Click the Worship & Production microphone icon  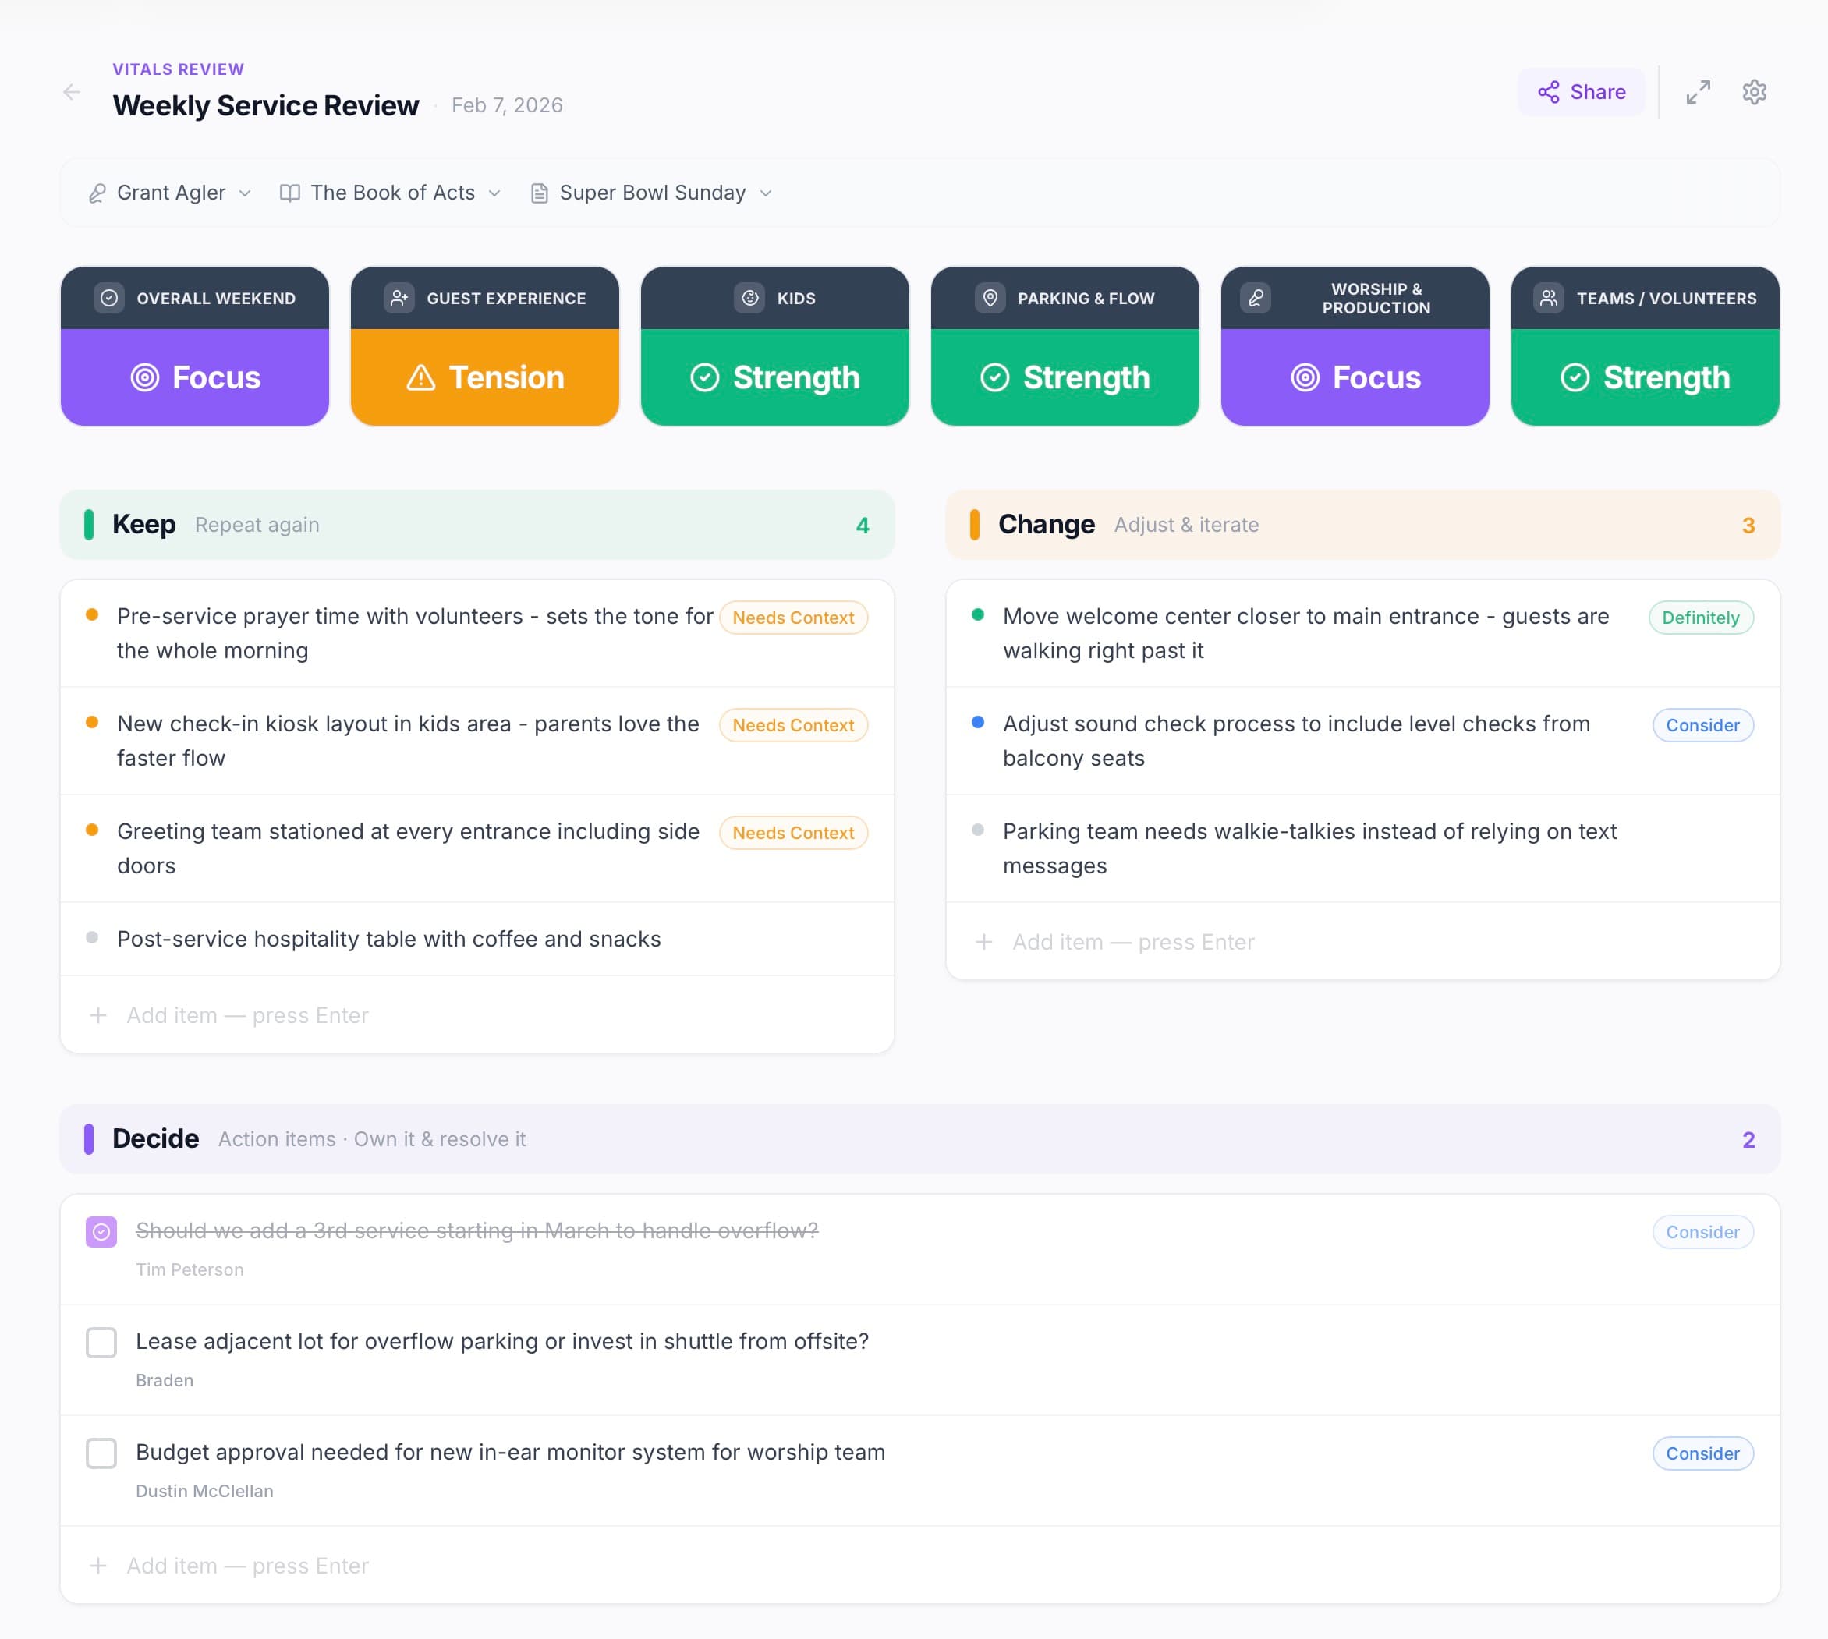tap(1256, 298)
